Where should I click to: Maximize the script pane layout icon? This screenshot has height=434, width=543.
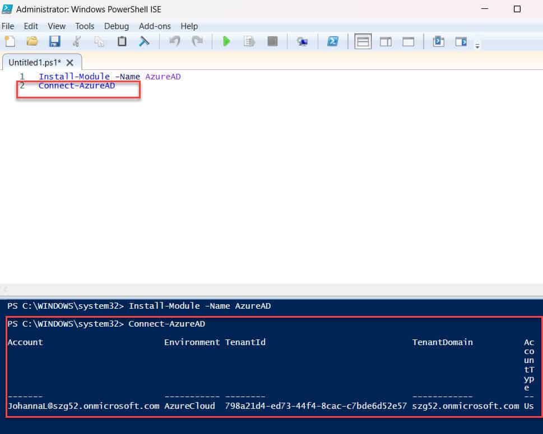[x=409, y=42]
